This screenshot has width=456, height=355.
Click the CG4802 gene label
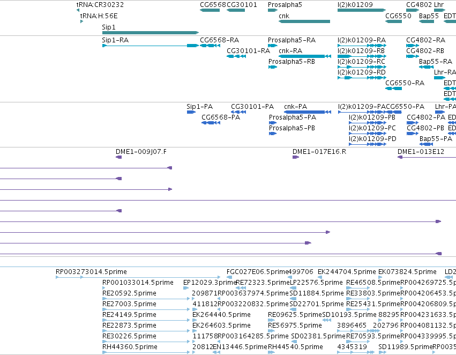[x=419, y=5]
